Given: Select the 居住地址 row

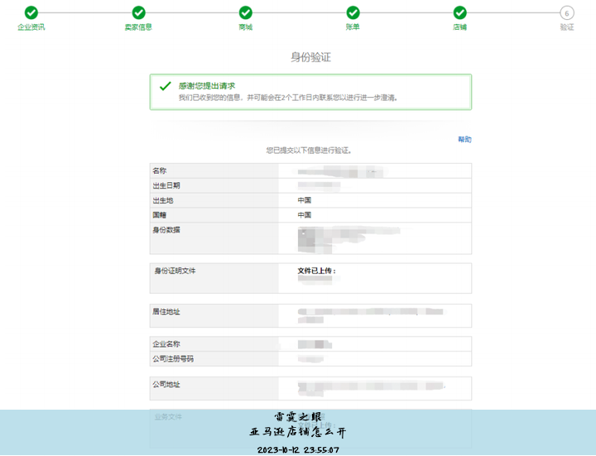Looking at the screenshot, I should click(x=310, y=314).
